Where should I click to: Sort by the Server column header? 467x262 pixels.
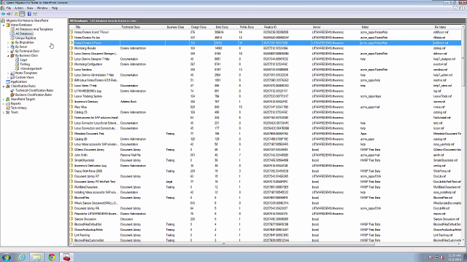336,27
